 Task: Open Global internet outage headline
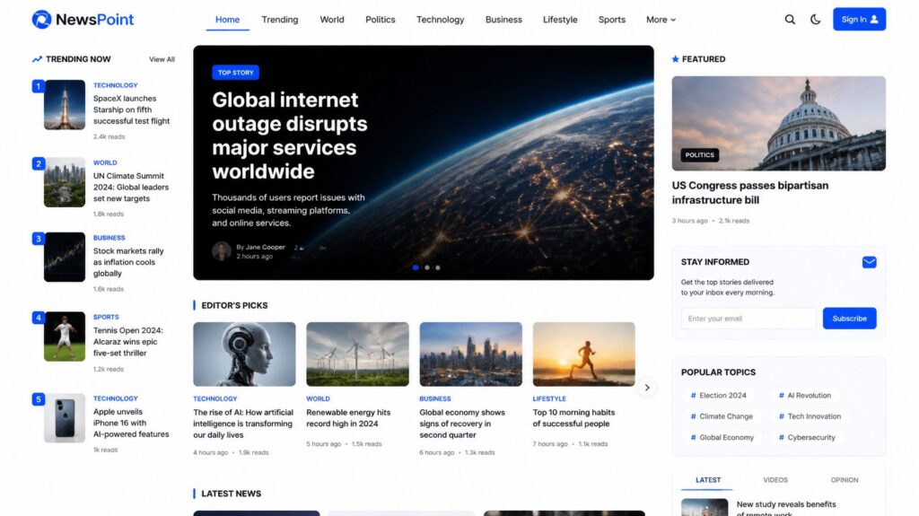290,136
